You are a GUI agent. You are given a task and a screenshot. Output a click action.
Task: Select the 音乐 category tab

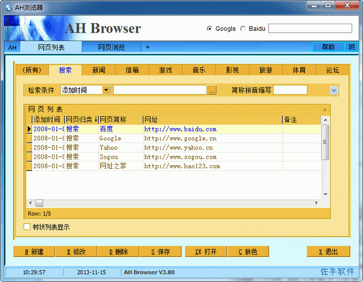(199, 70)
